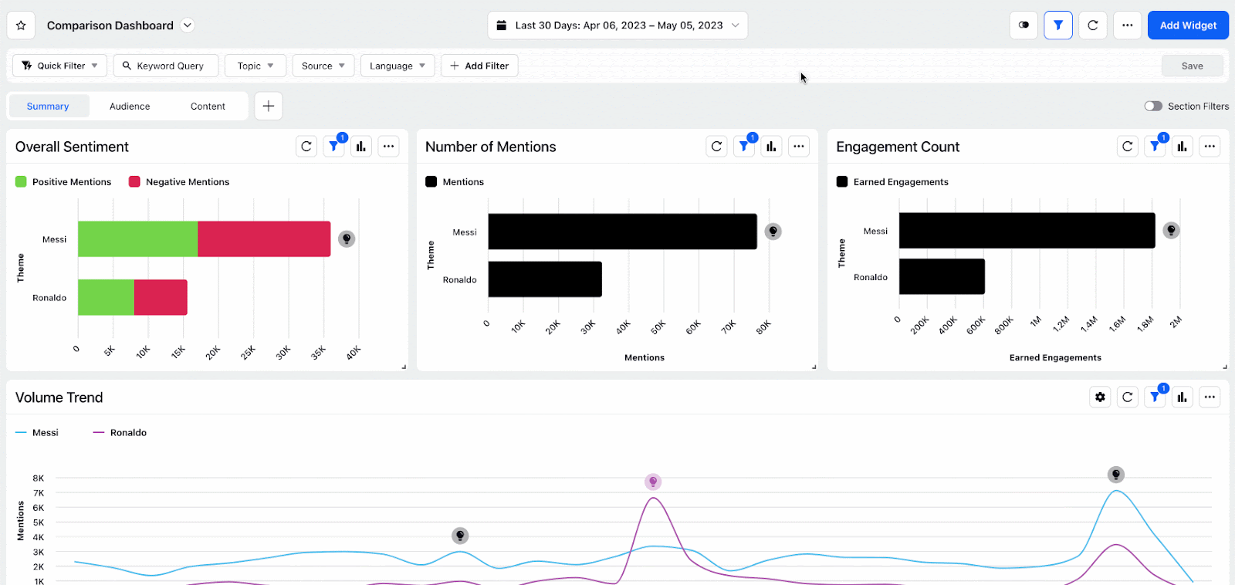Click the Save button in filter bar
The image size is (1235, 585).
click(x=1193, y=66)
